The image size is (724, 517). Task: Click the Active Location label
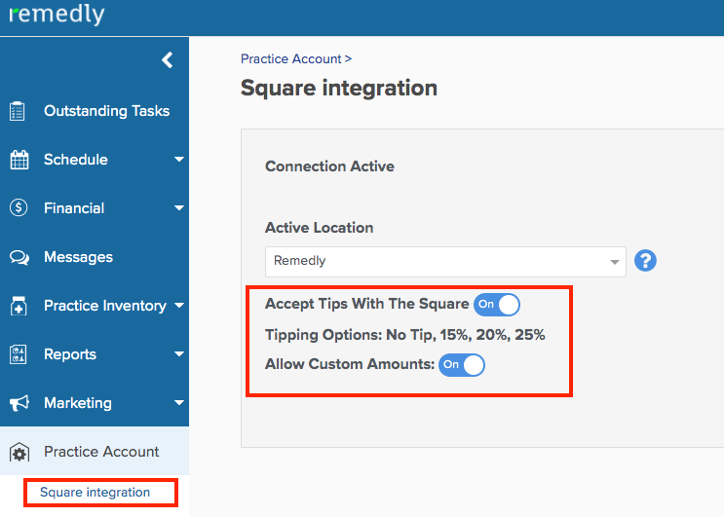tap(319, 228)
